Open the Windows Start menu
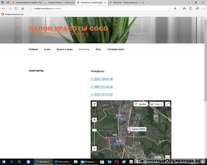 (4, 162)
